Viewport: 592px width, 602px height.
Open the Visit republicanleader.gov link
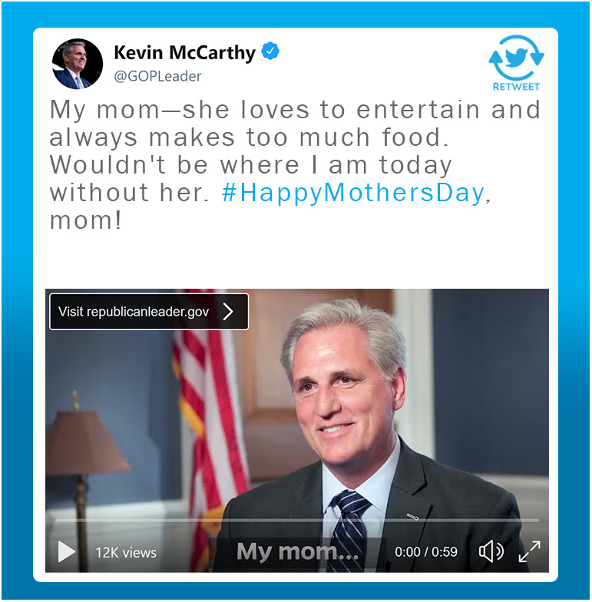click(149, 312)
